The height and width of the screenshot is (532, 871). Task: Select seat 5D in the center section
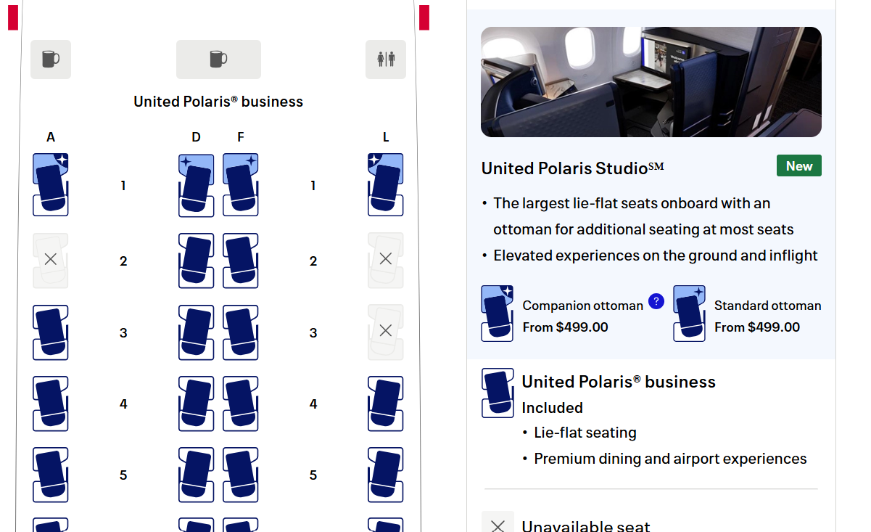[x=196, y=475]
